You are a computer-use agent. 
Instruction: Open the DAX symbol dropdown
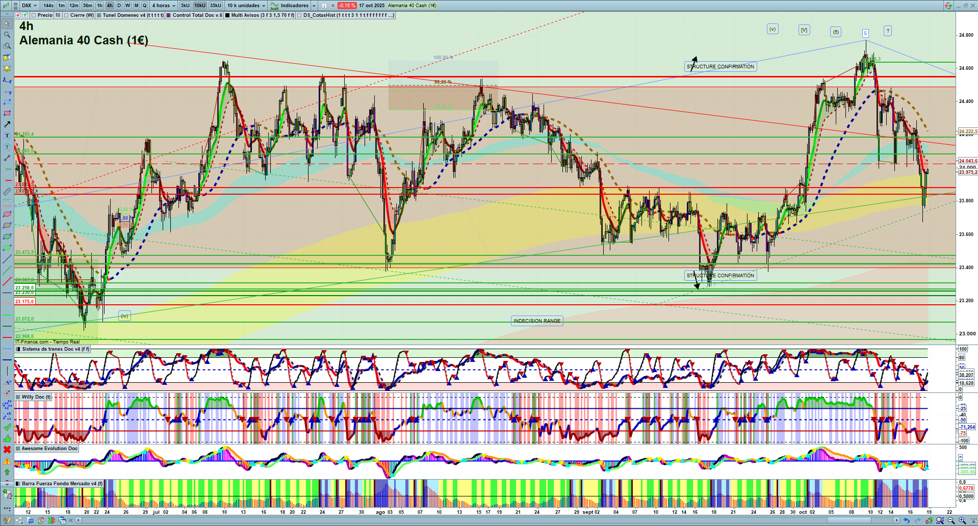tap(29, 6)
